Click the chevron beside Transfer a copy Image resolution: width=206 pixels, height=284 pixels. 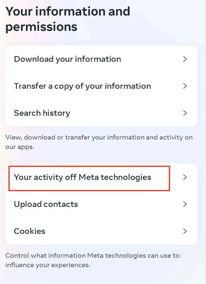tap(185, 86)
